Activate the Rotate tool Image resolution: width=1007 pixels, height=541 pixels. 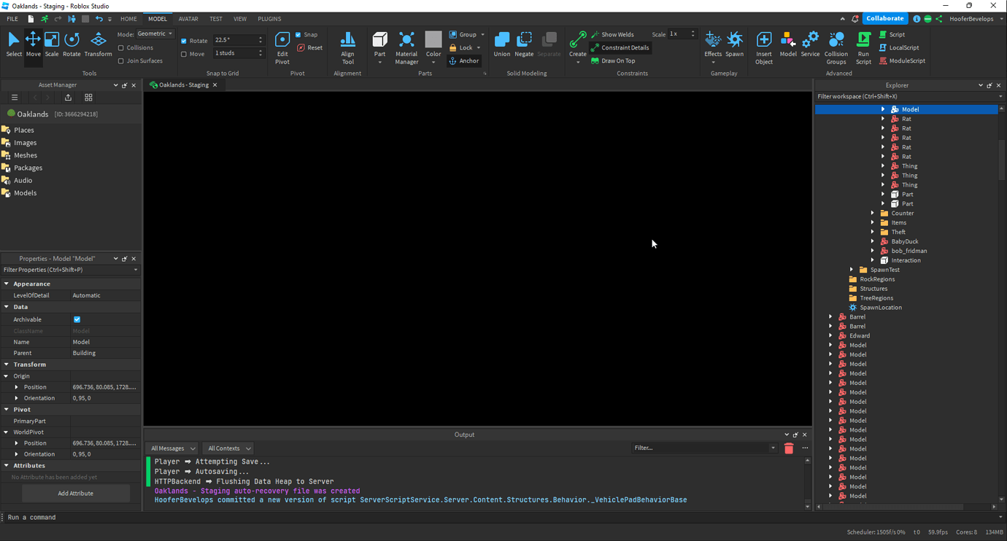pyautogui.click(x=72, y=44)
